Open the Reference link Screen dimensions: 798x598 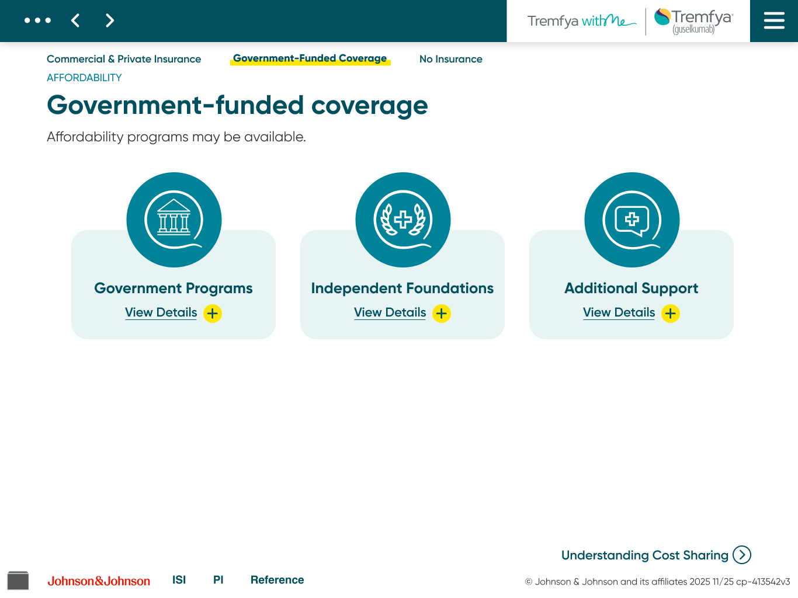tap(277, 579)
